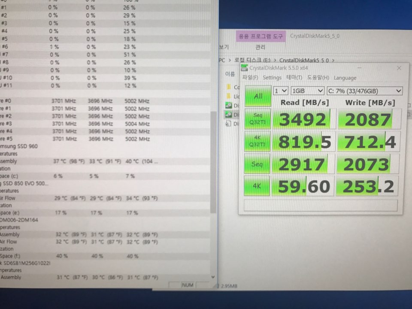This screenshot has width=412, height=309.
Task: Open the Settings menu in CrystalDiskMark
Action: (272, 78)
